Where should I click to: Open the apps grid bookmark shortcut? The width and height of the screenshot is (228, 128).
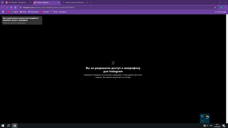3,12
